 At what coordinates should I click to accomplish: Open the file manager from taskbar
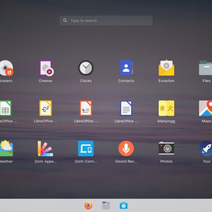pyautogui.click(x=106, y=206)
